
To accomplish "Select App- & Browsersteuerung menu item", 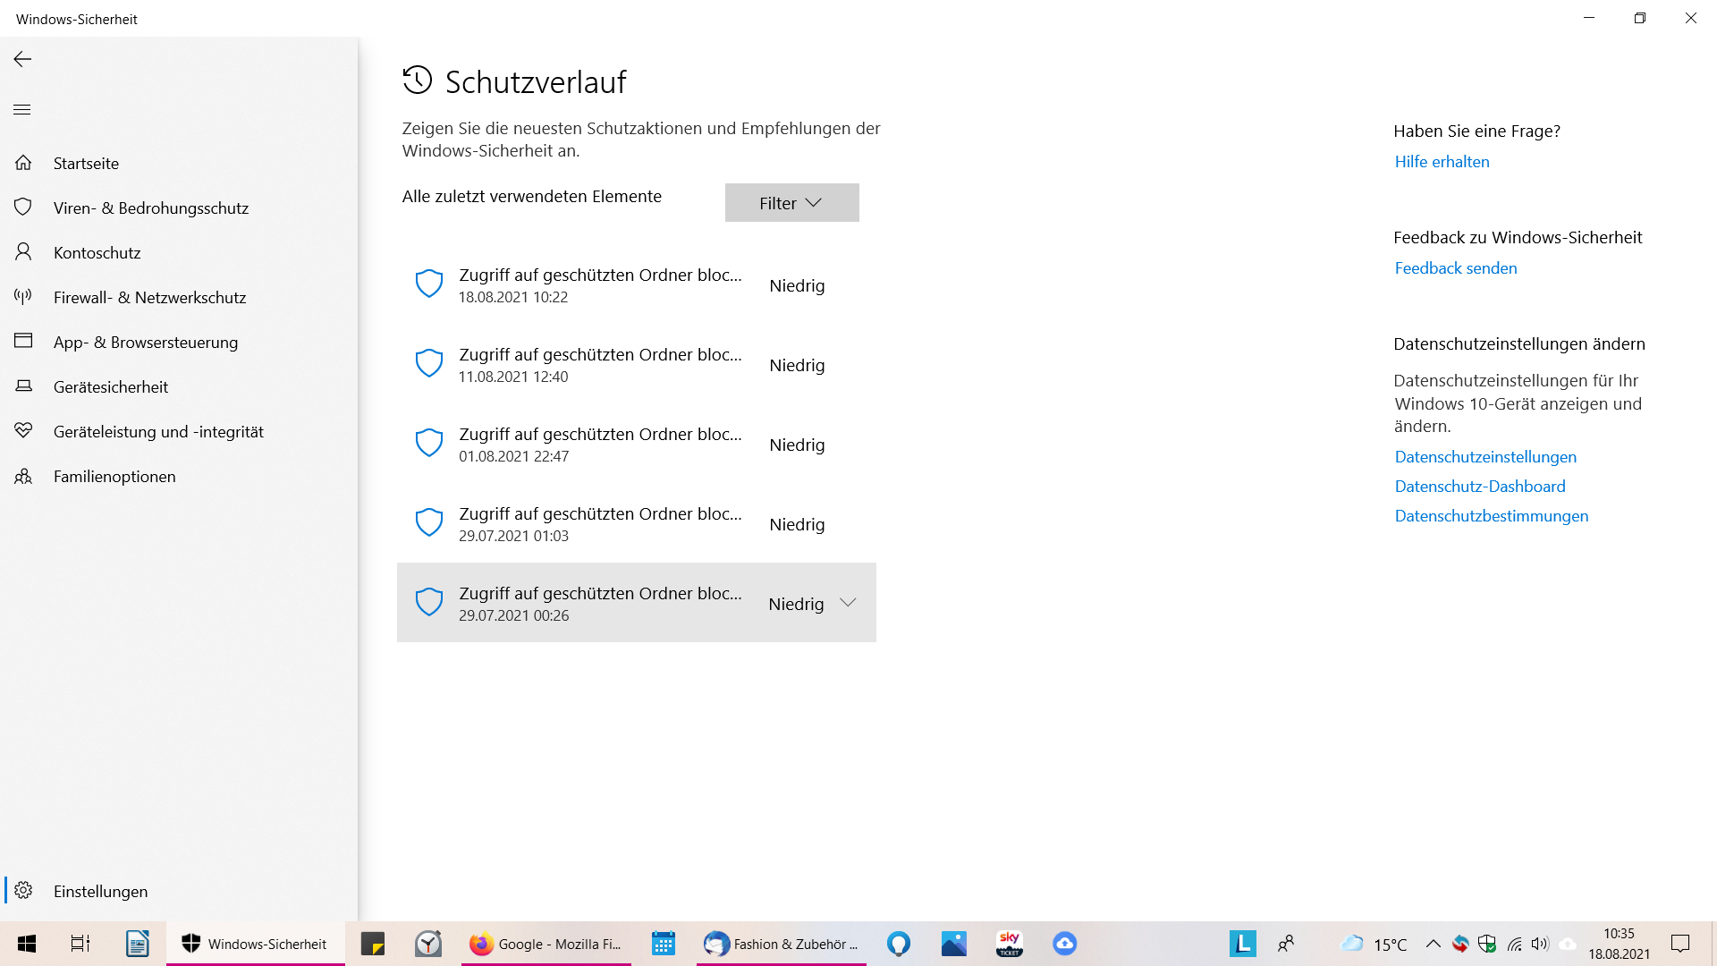I will pyautogui.click(x=146, y=342).
